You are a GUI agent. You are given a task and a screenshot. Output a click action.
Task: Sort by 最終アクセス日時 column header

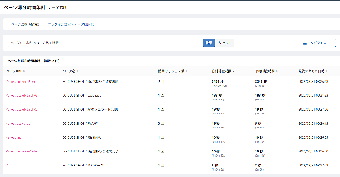[313, 71]
